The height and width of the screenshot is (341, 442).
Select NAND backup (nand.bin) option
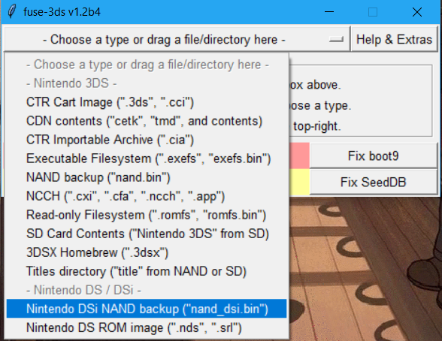[x=147, y=177]
